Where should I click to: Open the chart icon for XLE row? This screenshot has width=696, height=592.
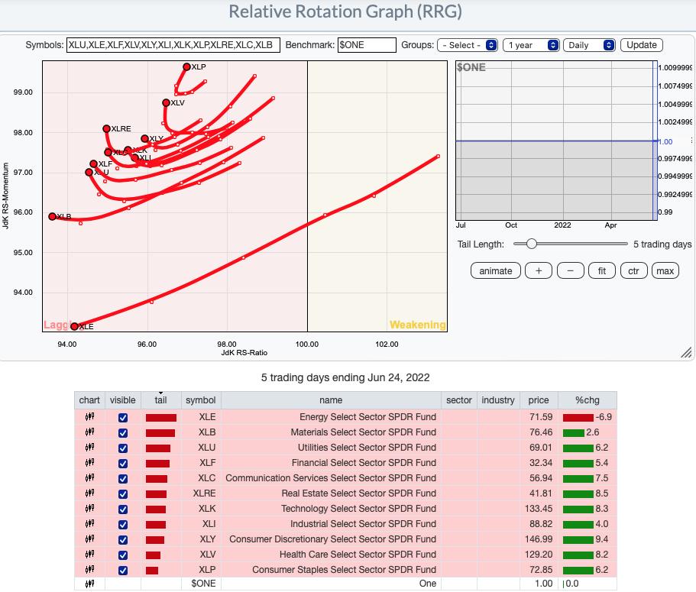(x=89, y=417)
